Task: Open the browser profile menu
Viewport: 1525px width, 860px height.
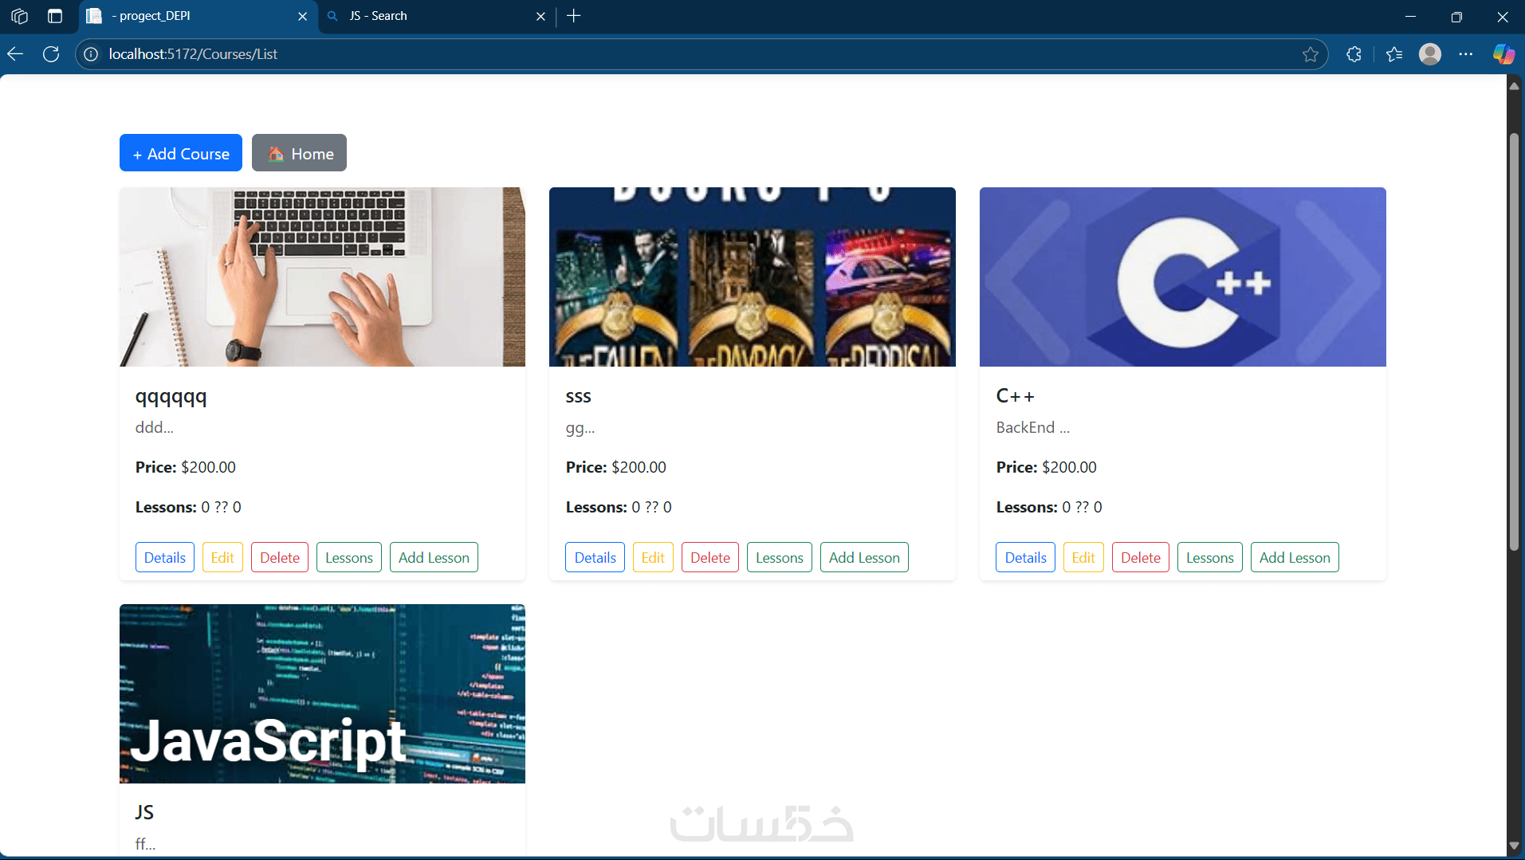Action: 1430,54
